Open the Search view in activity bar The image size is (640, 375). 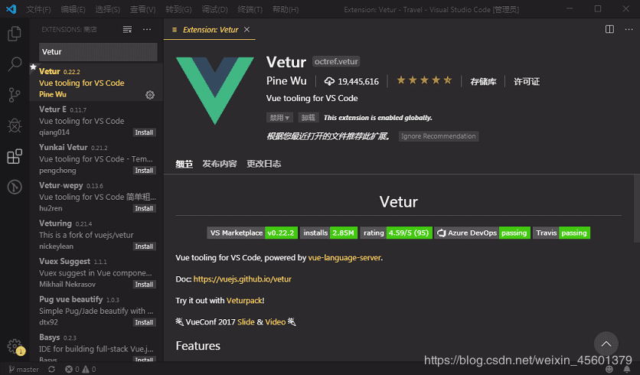click(x=14, y=64)
